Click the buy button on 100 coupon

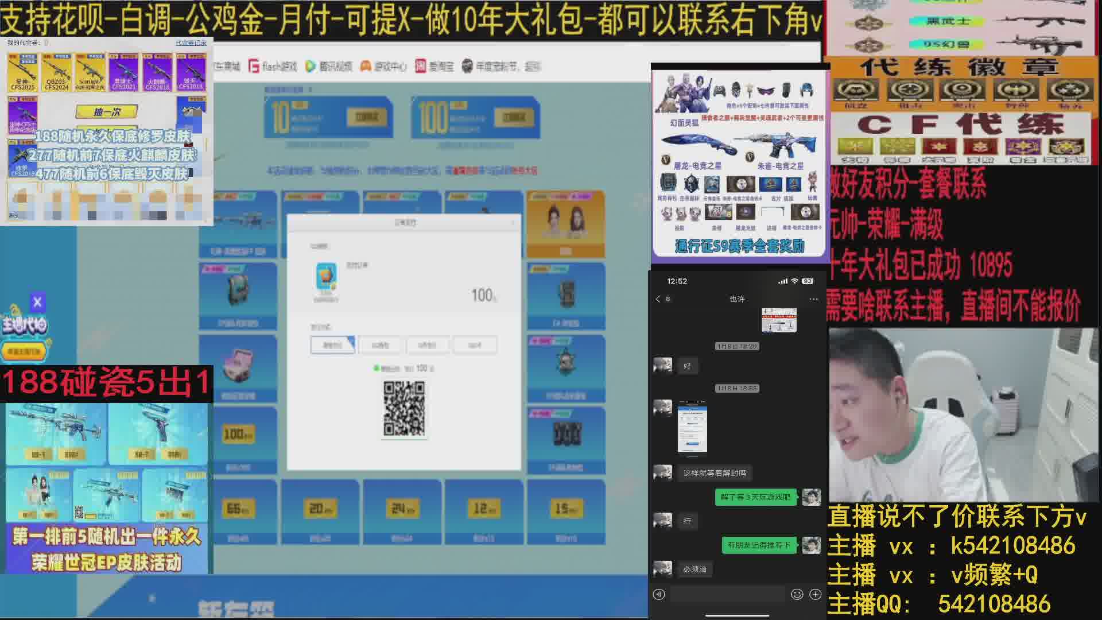tap(514, 117)
